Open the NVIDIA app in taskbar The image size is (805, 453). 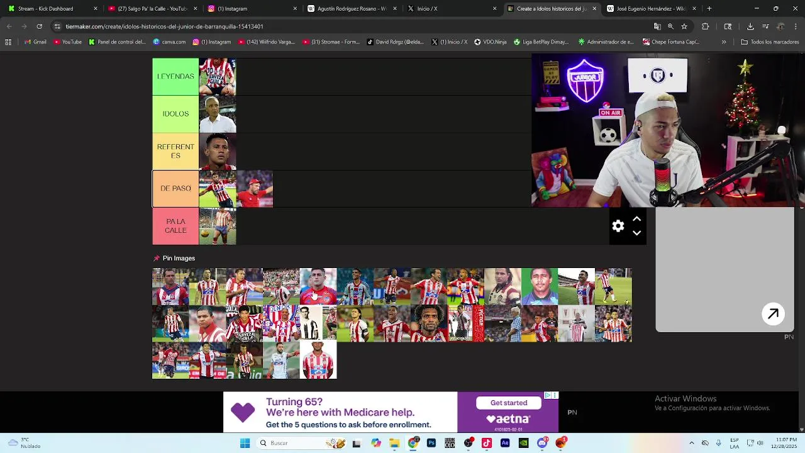[x=524, y=443]
